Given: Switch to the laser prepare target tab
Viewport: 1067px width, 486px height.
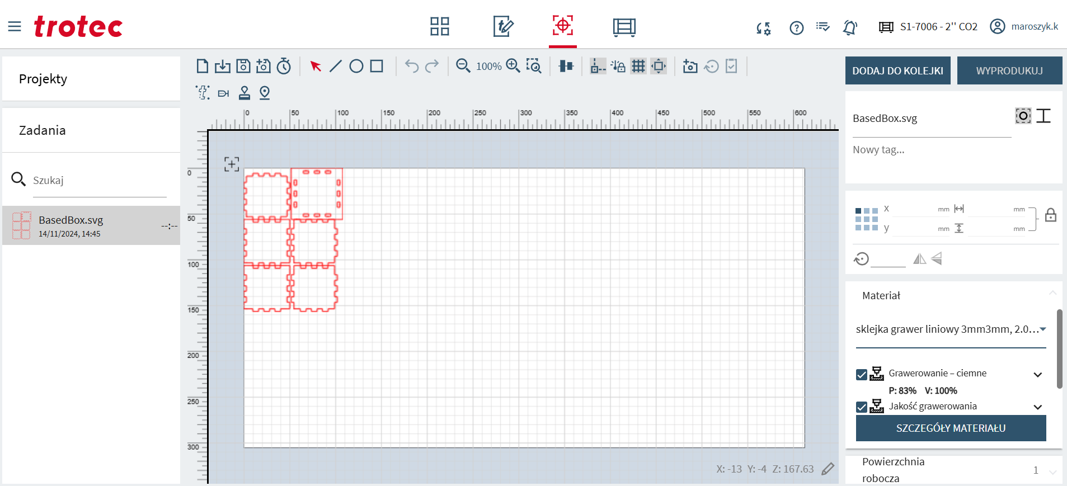Looking at the screenshot, I should 563,26.
